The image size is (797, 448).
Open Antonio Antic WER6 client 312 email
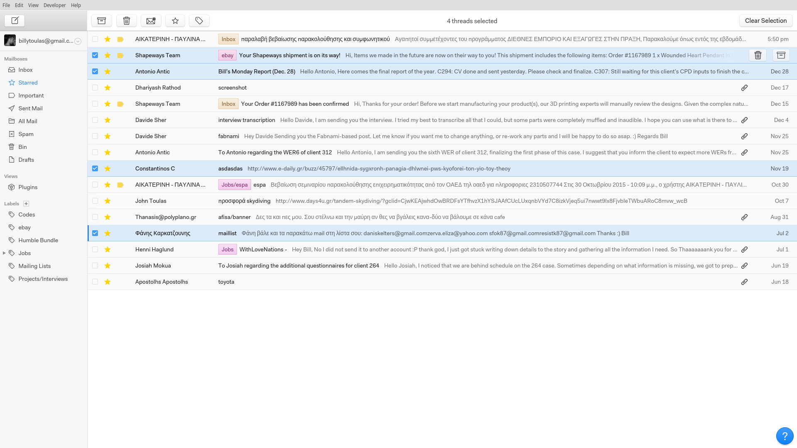442,152
